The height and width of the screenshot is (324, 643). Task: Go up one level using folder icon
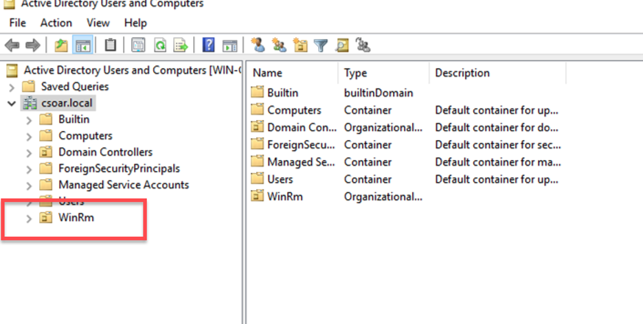62,46
